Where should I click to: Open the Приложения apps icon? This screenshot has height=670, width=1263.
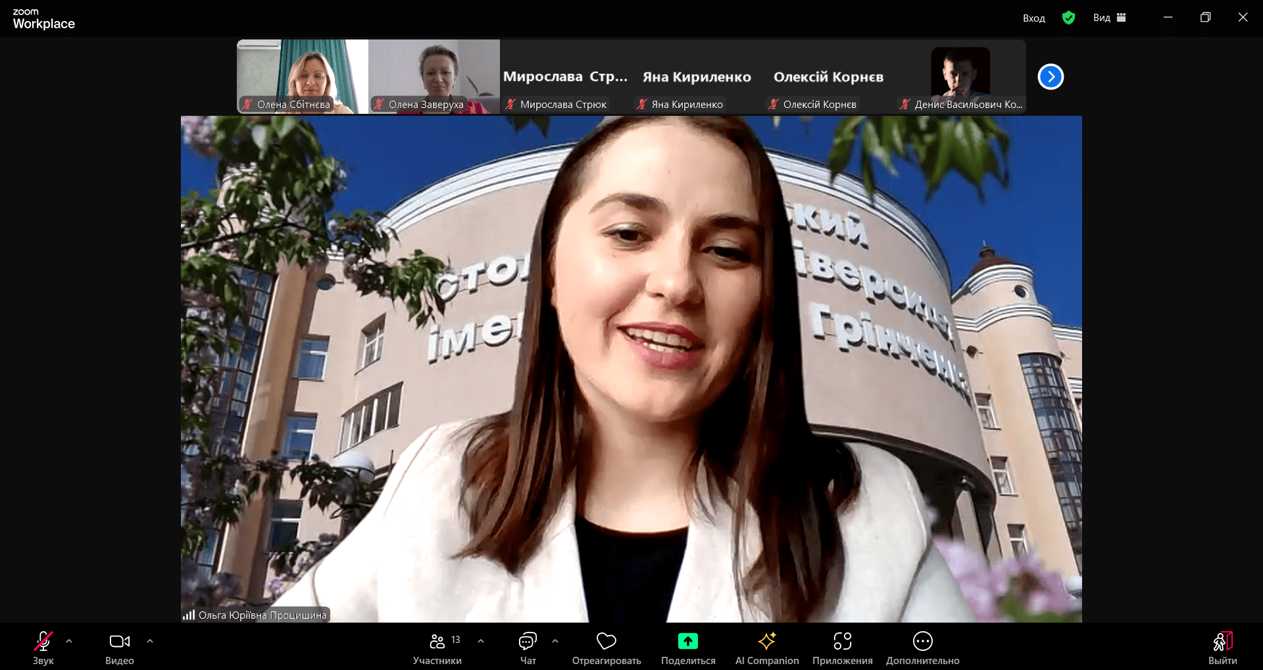click(842, 641)
